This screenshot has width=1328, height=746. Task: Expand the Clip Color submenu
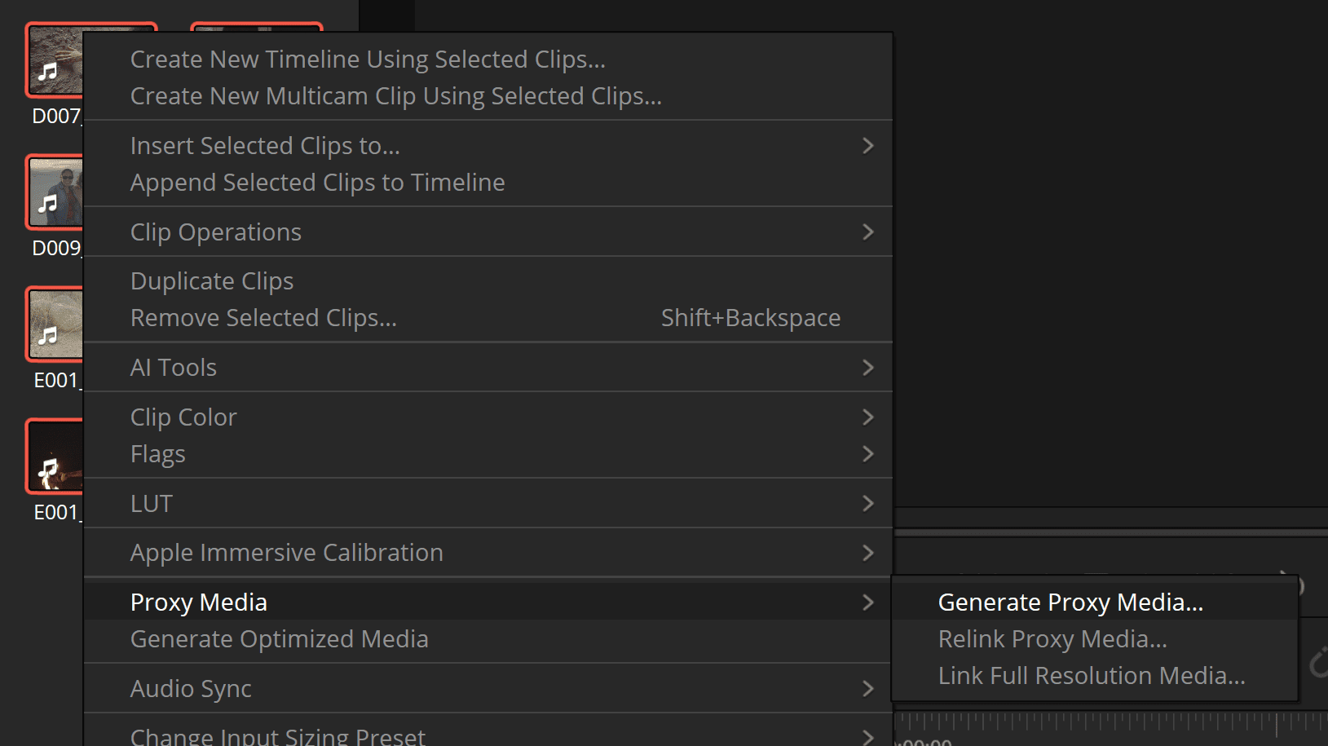183,417
